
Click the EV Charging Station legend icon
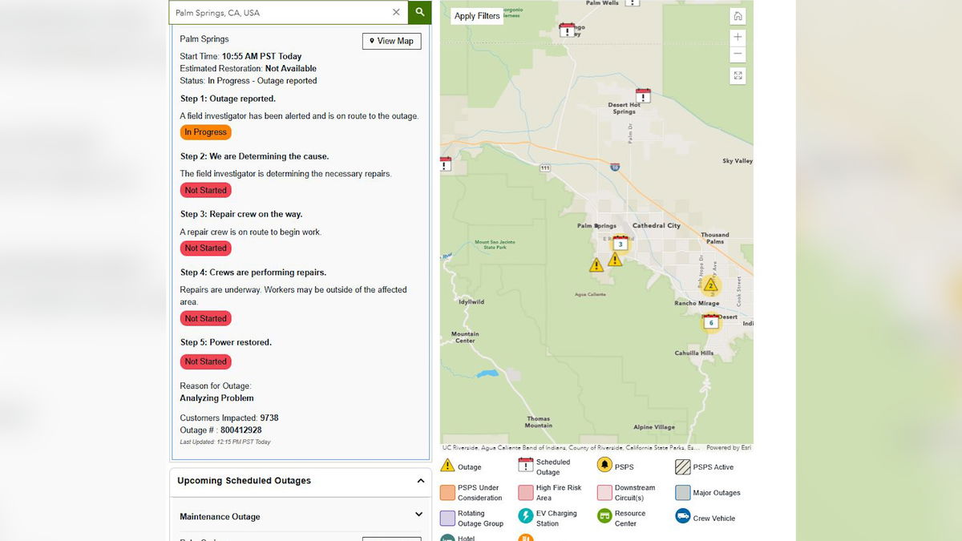tap(526, 516)
